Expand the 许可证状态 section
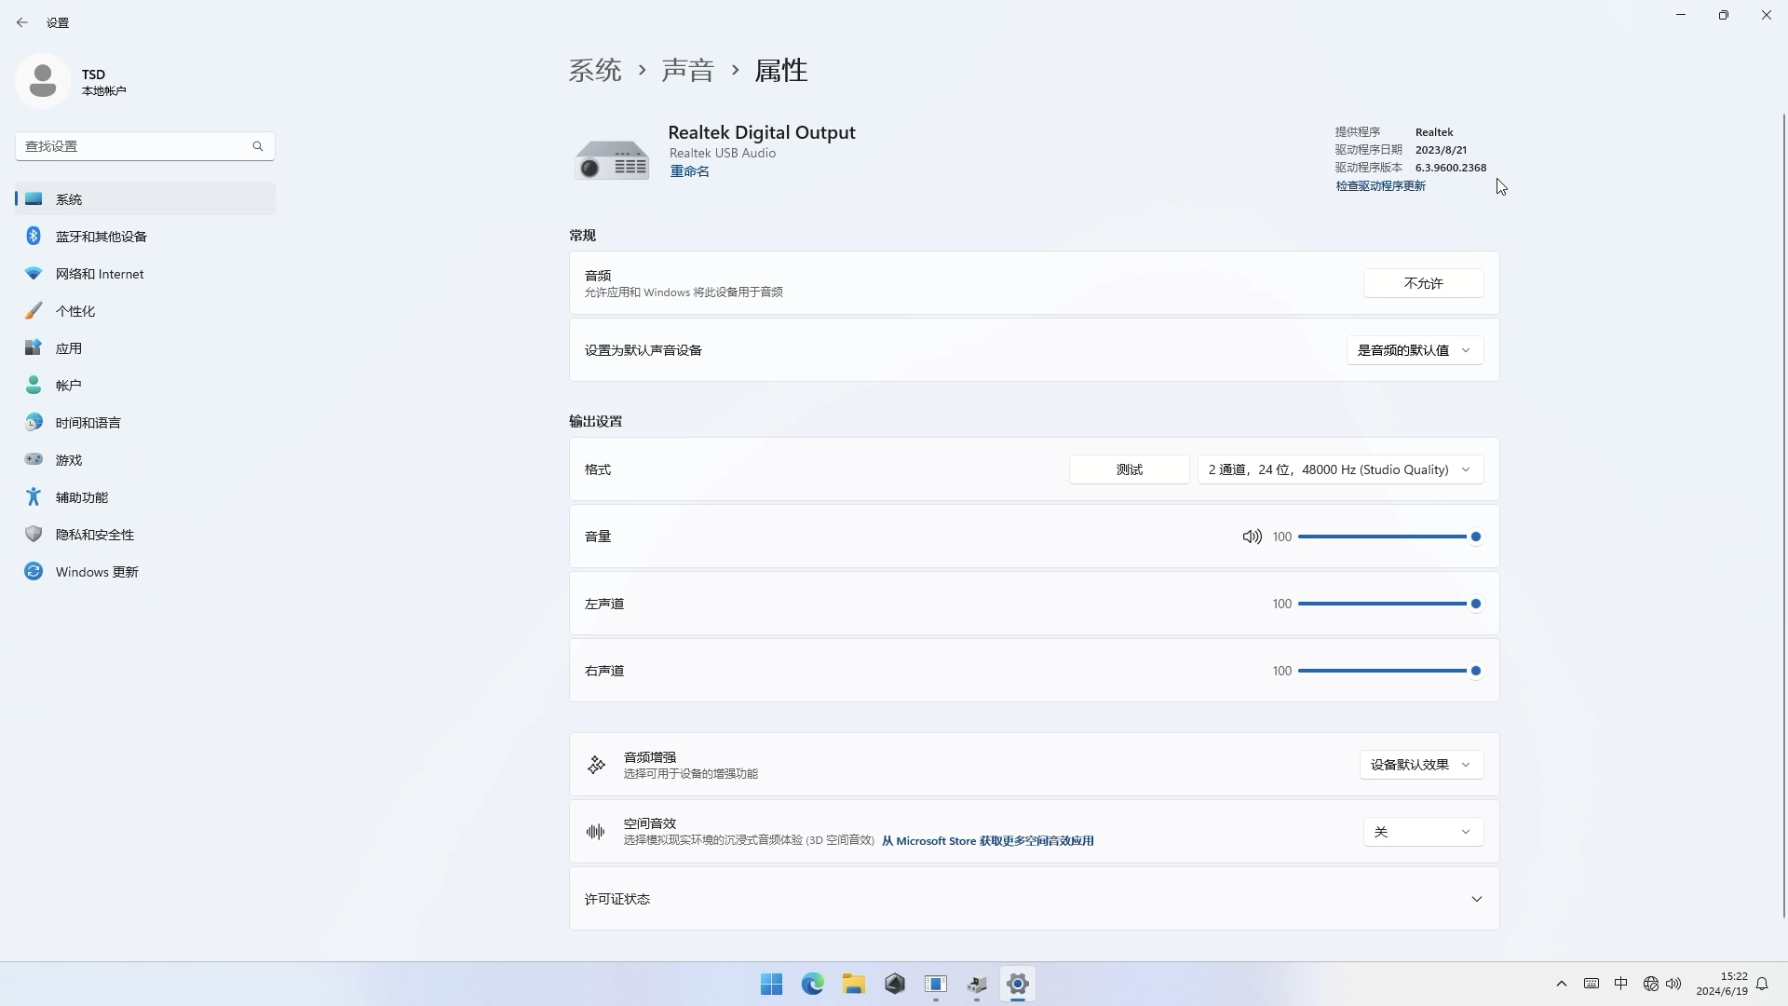1788x1006 pixels. tap(1476, 899)
